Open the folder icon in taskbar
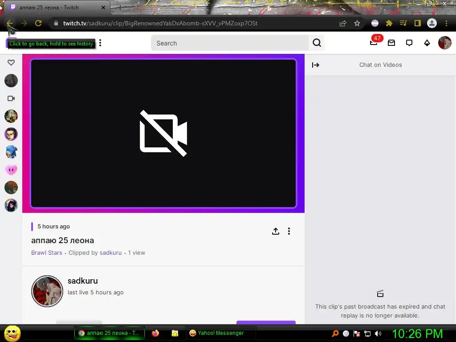456x342 pixels. tap(175, 333)
